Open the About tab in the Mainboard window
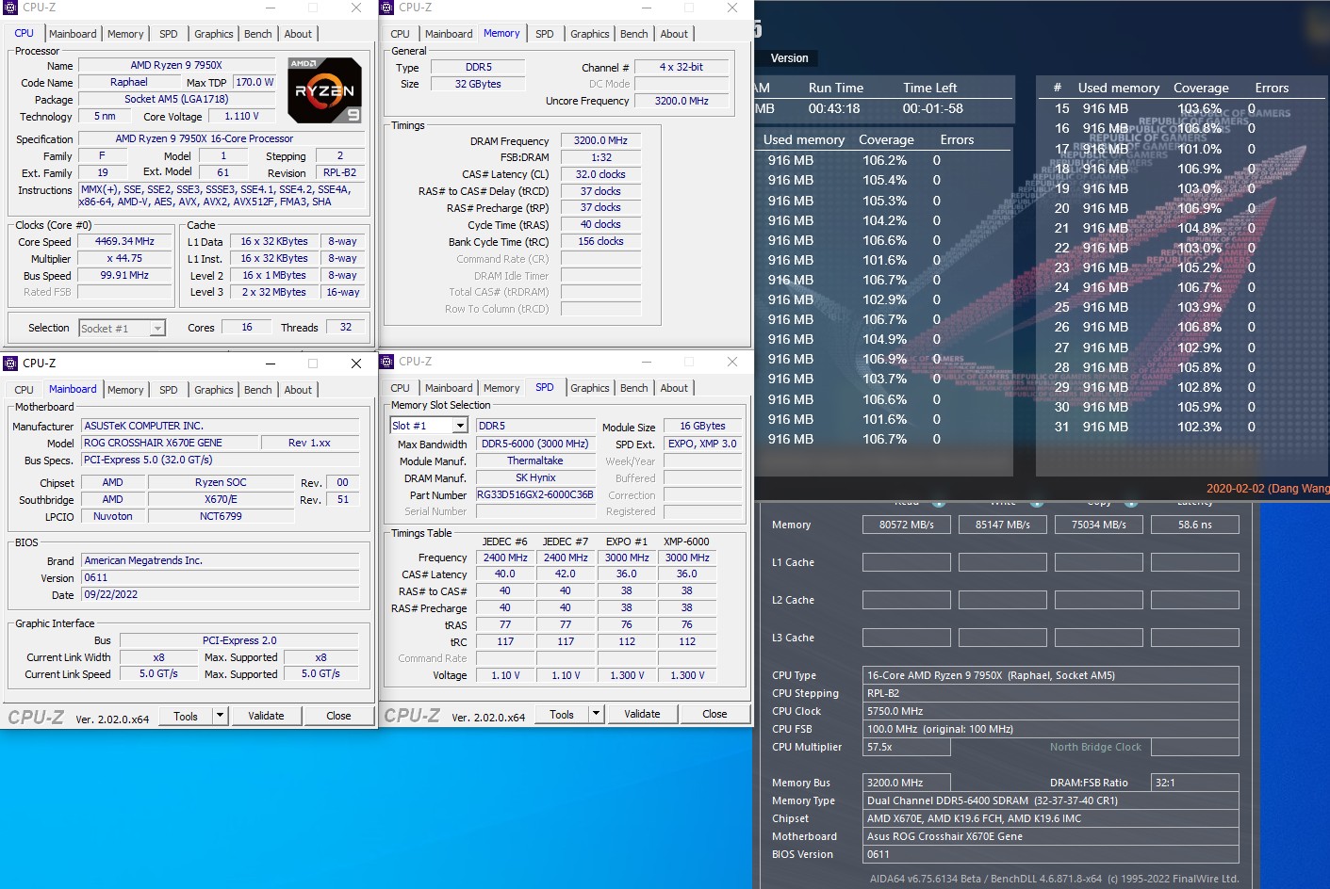Viewport: 1330px width, 889px height. (x=298, y=390)
